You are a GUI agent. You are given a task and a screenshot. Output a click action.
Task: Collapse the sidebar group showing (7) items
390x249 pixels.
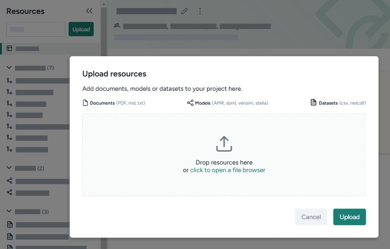9,68
